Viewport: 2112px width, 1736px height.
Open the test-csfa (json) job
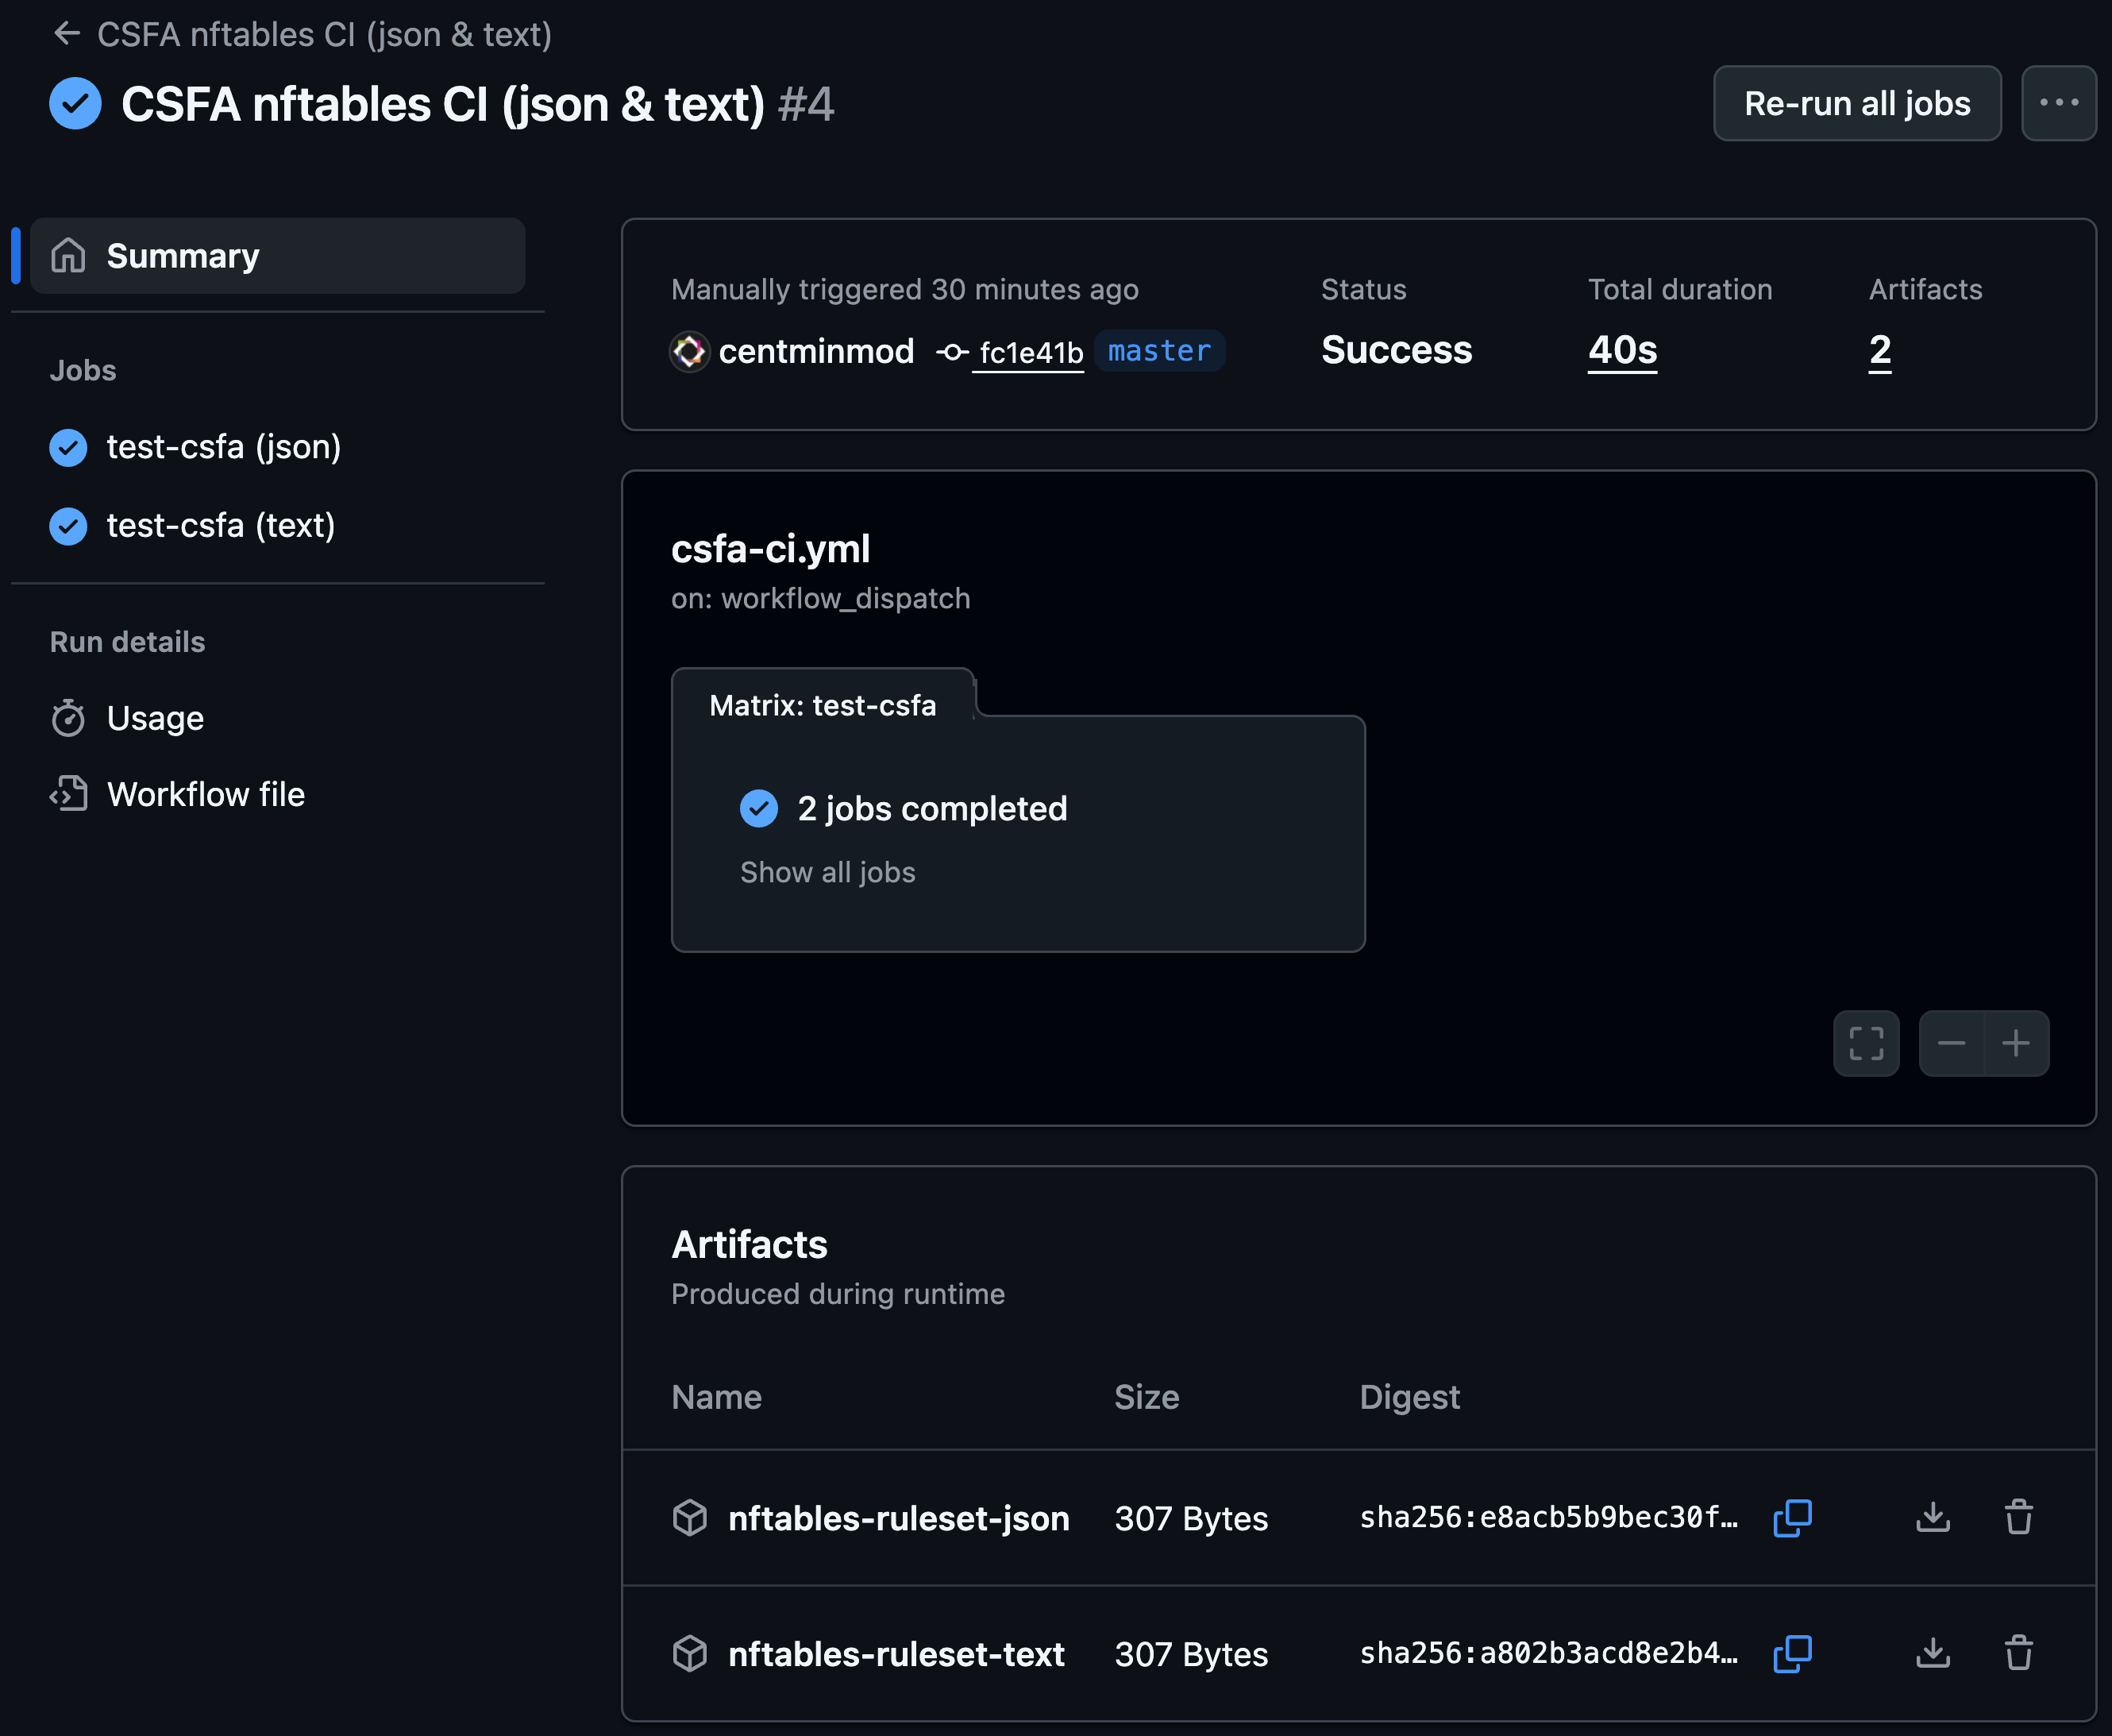point(223,447)
